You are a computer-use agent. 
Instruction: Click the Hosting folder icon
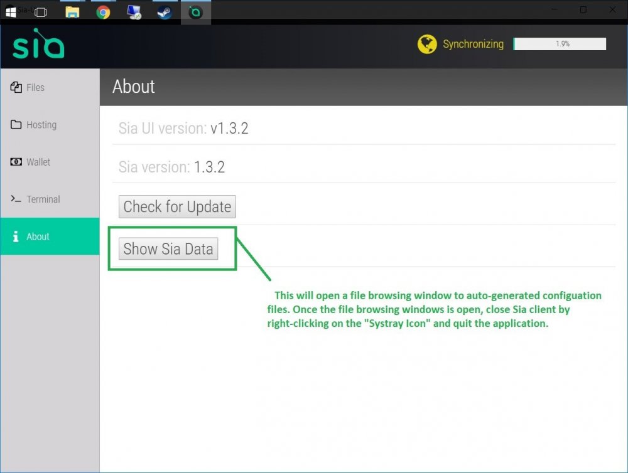coord(16,124)
